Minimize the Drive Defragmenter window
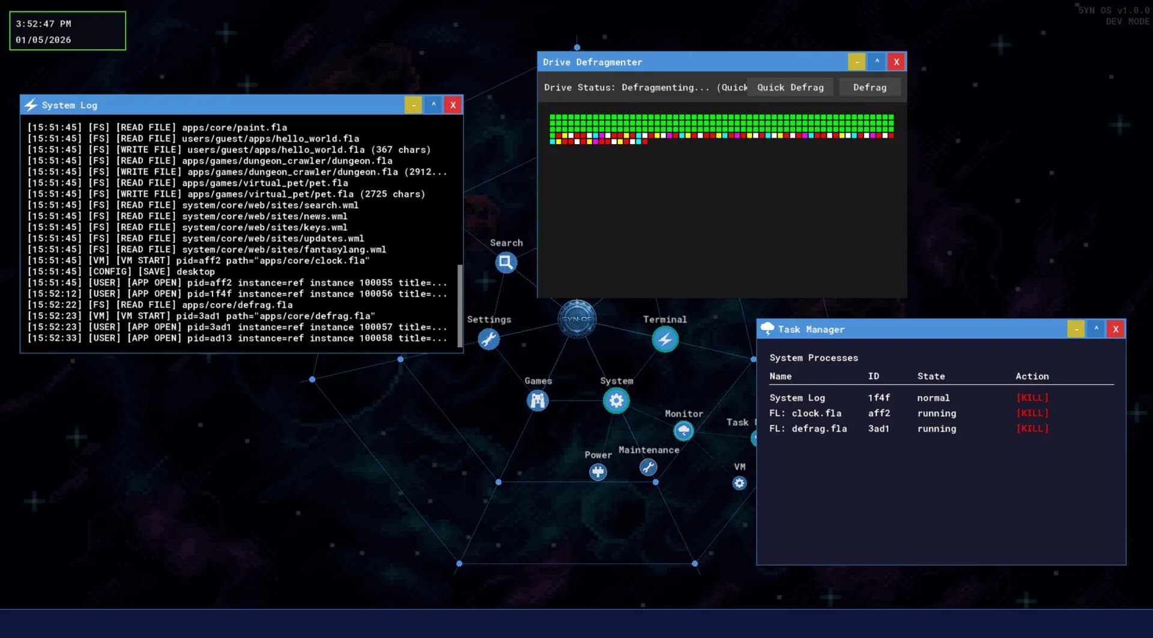 856,62
